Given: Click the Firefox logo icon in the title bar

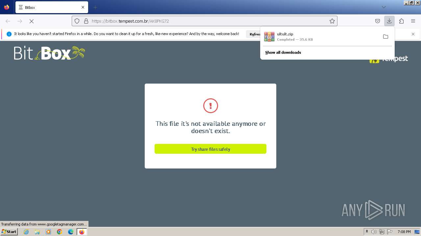Looking at the screenshot, I should pyautogui.click(x=7, y=7).
